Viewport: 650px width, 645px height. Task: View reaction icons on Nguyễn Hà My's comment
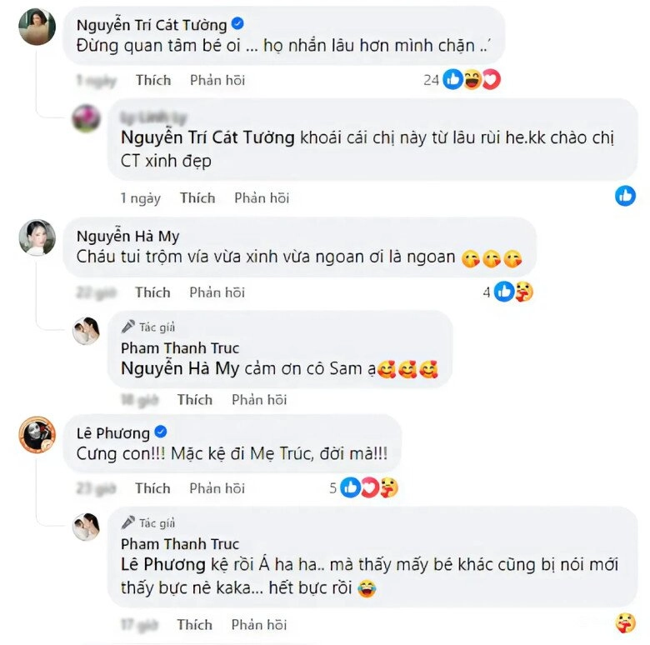tap(513, 292)
